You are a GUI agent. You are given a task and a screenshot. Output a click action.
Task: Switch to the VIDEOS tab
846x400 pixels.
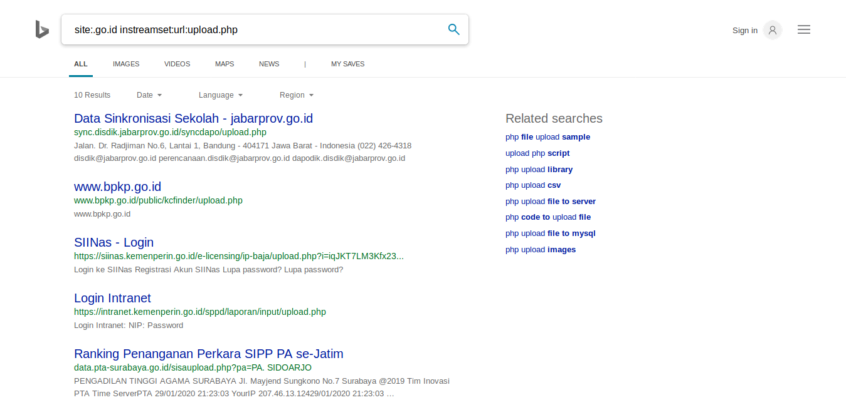click(177, 64)
